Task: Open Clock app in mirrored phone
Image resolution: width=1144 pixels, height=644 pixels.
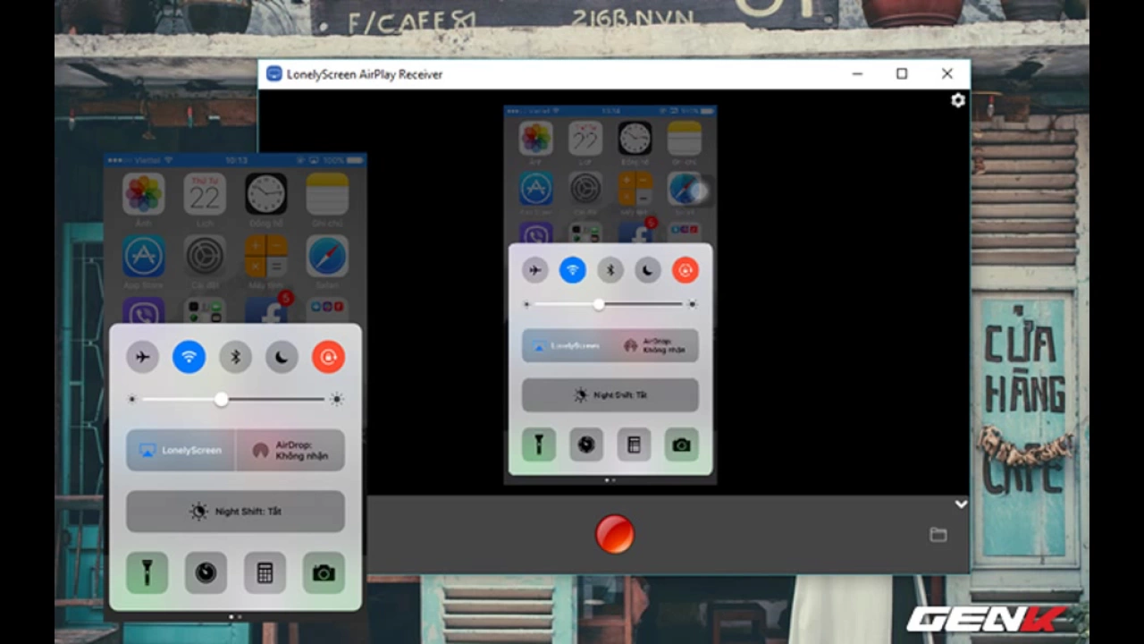Action: pyautogui.click(x=635, y=139)
